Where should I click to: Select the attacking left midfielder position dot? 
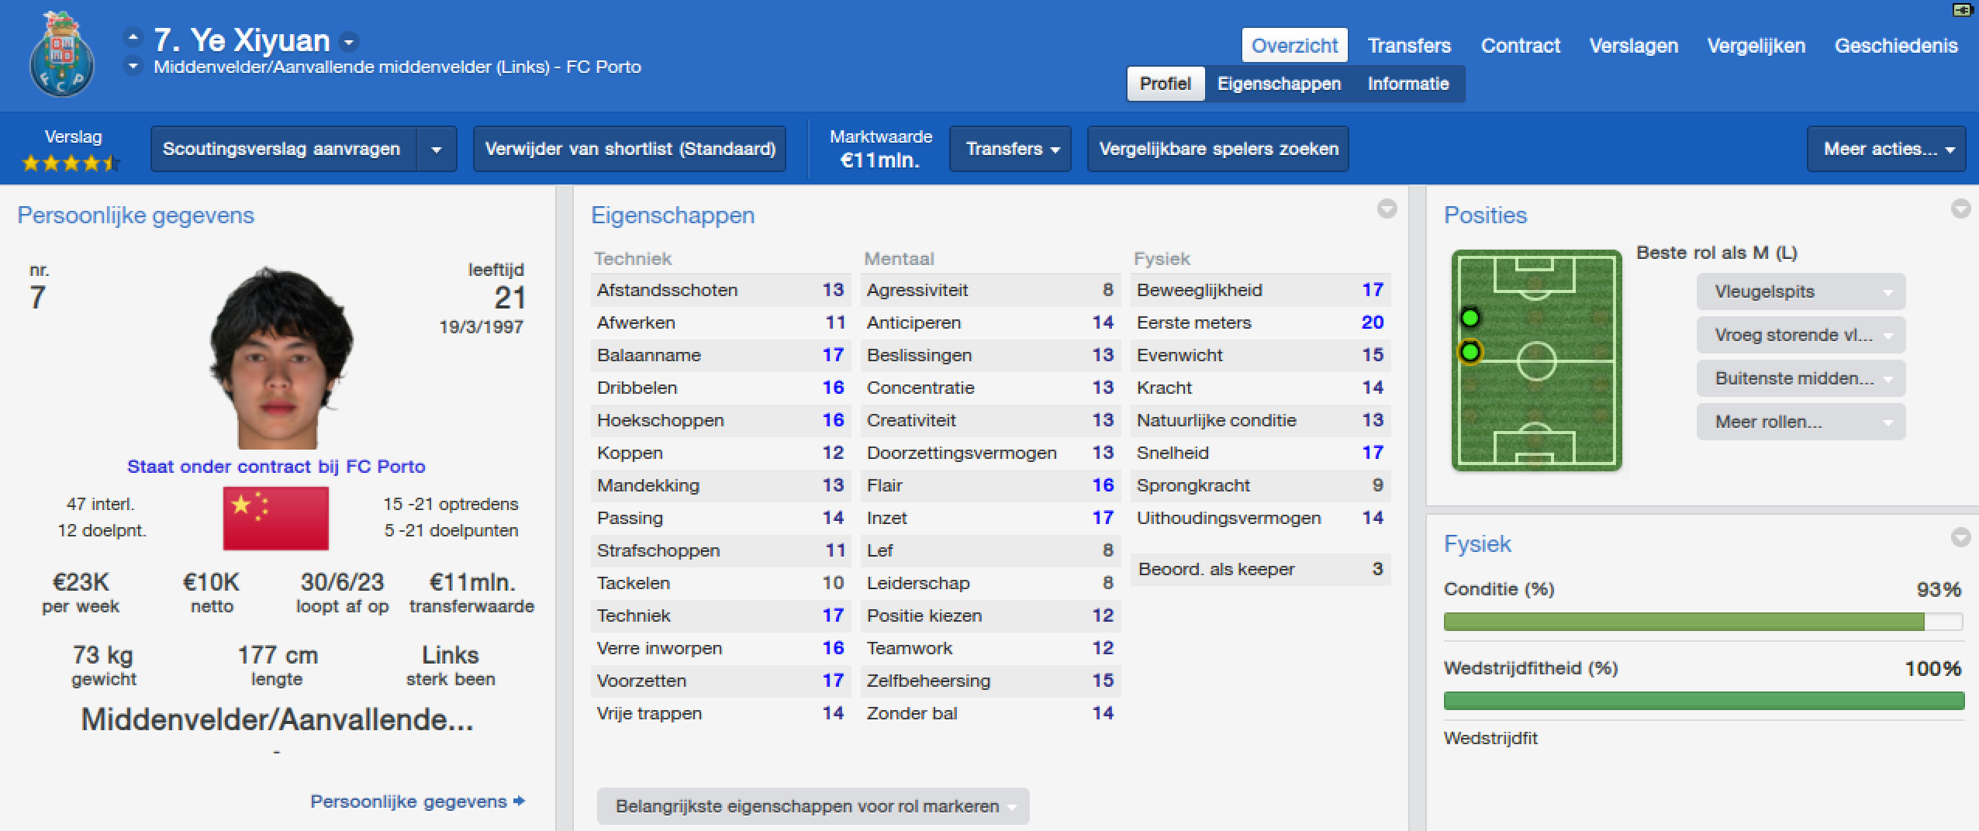point(1470,318)
